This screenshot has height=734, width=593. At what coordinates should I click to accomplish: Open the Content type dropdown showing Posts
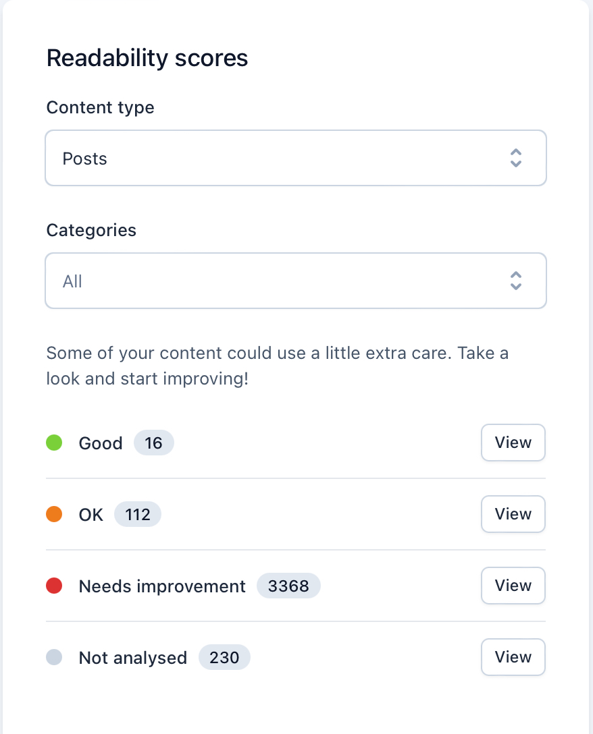pyautogui.click(x=295, y=159)
